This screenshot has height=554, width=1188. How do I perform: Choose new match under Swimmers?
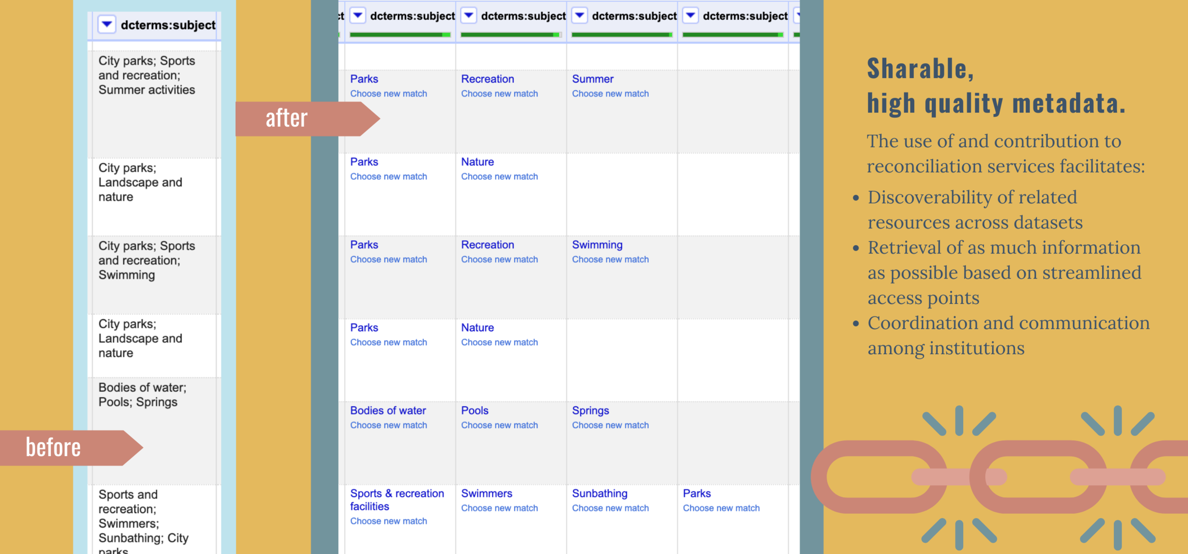pos(499,508)
